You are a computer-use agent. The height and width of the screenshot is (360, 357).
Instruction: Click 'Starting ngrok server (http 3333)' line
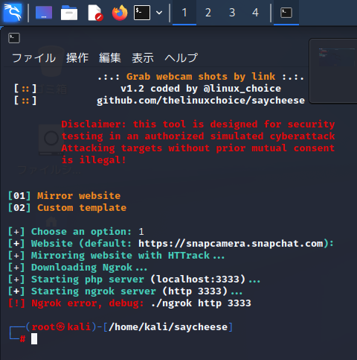pos(126,291)
